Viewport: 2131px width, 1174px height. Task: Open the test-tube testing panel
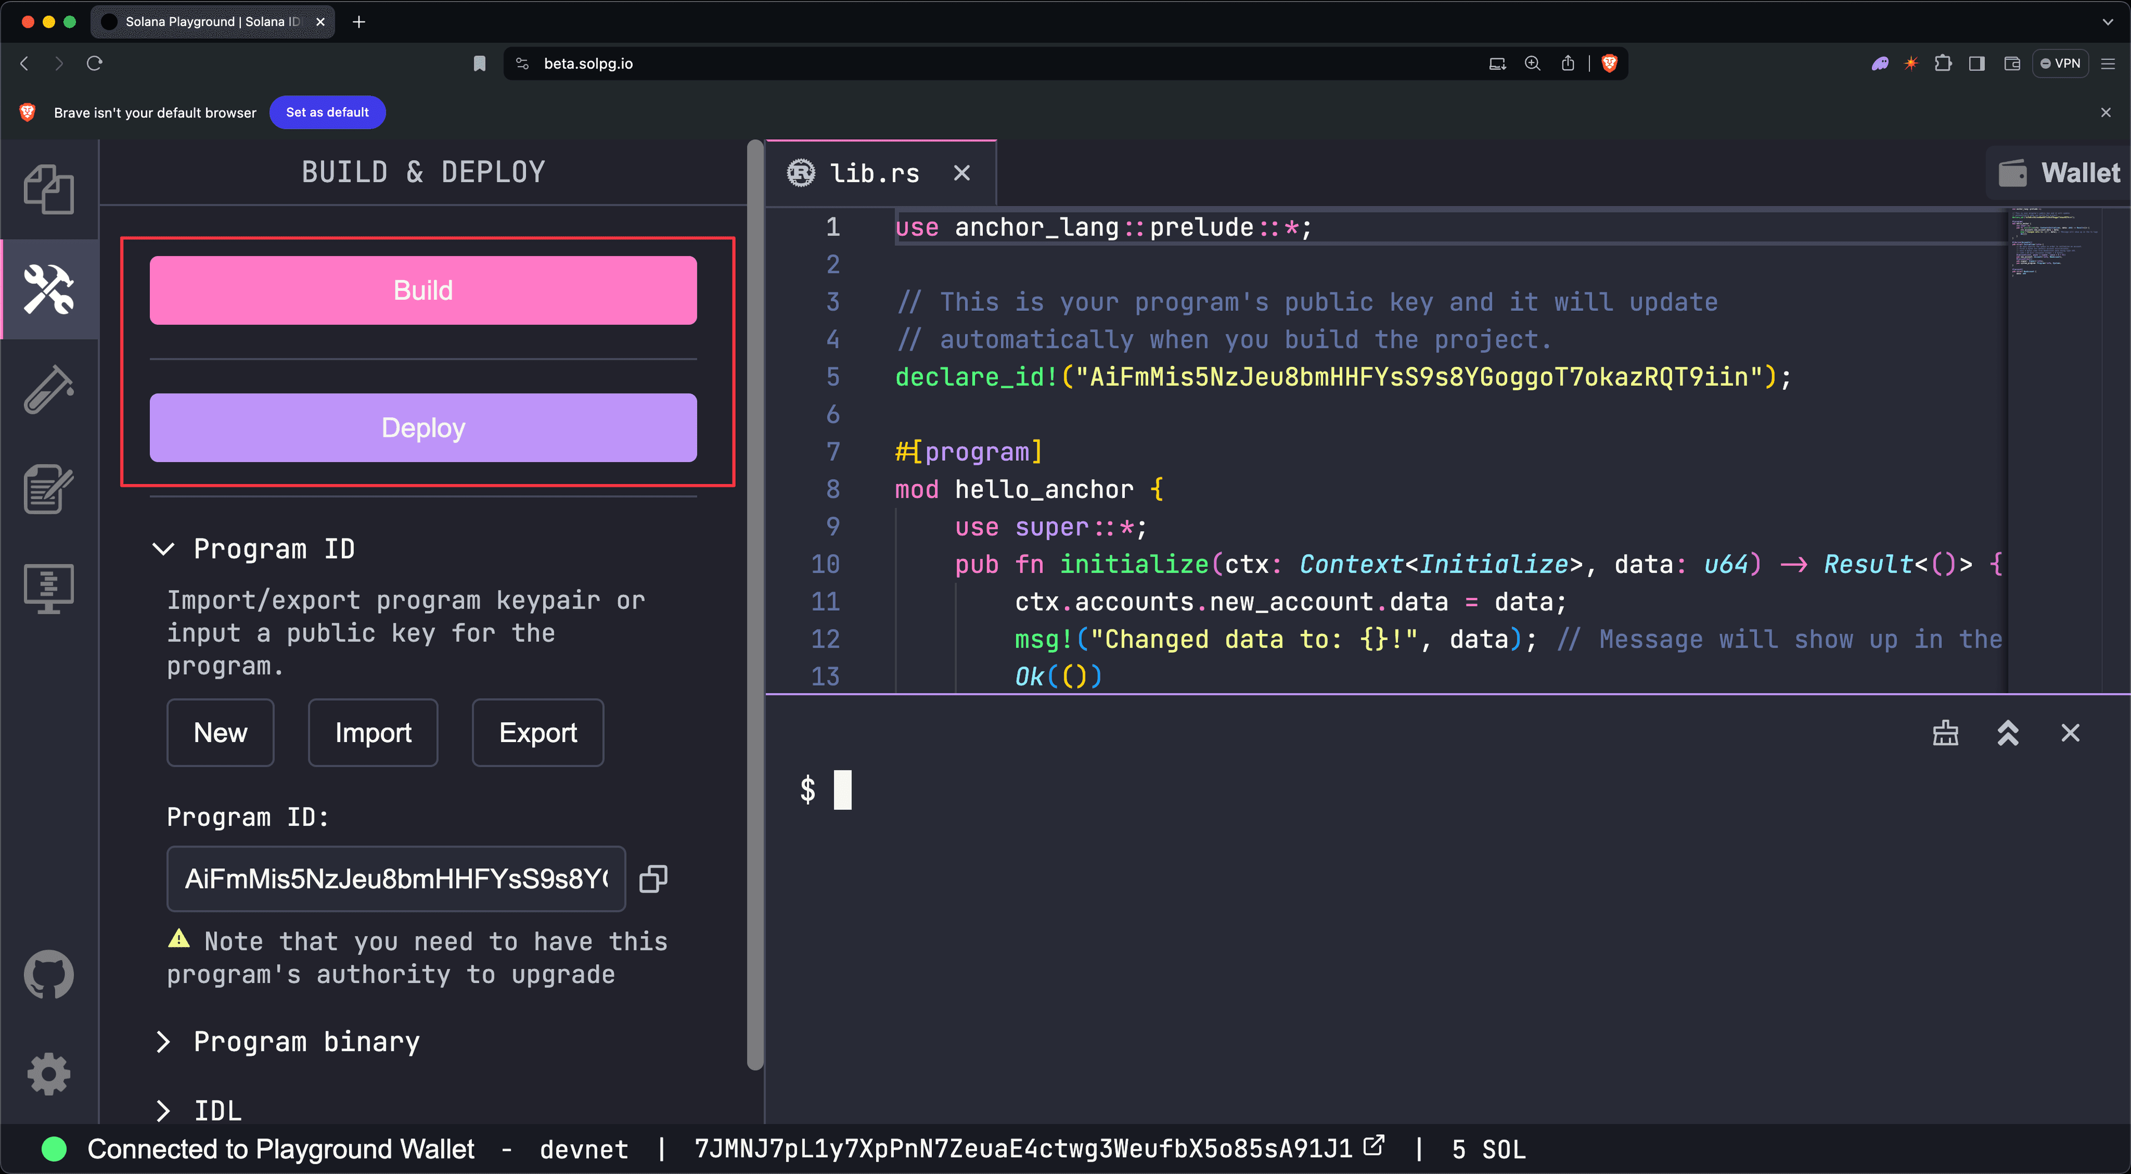pyautogui.click(x=49, y=389)
